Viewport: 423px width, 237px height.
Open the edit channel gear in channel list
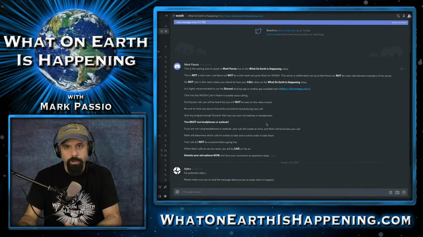click(166, 31)
